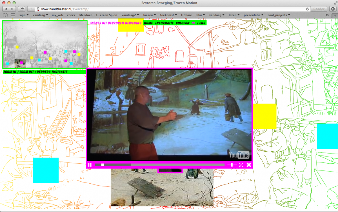Viewport: 338px width, 212px height.
Task: Open the Top Sites grid icon
Action: (x=13, y=15)
